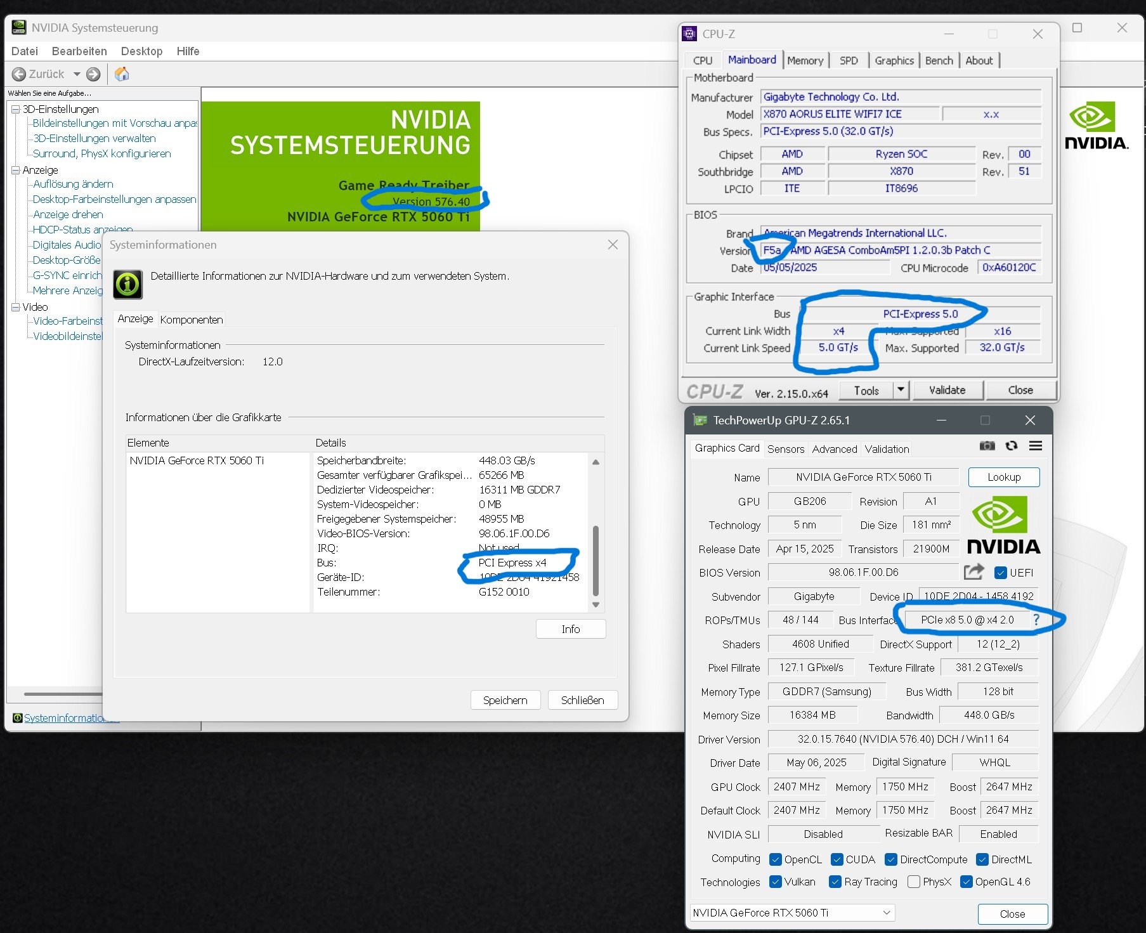Click the GPU-Z title bar icon
The image size is (1146, 933).
pos(700,420)
